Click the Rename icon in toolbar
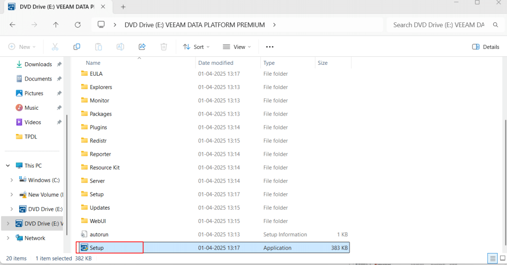The width and height of the screenshot is (507, 265). [x=120, y=47]
